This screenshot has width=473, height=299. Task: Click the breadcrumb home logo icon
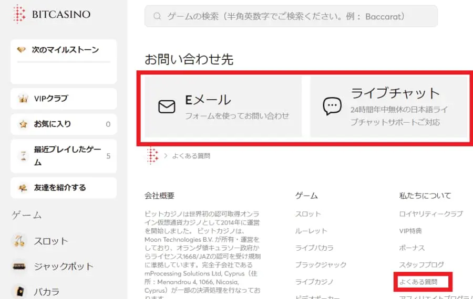(152, 156)
